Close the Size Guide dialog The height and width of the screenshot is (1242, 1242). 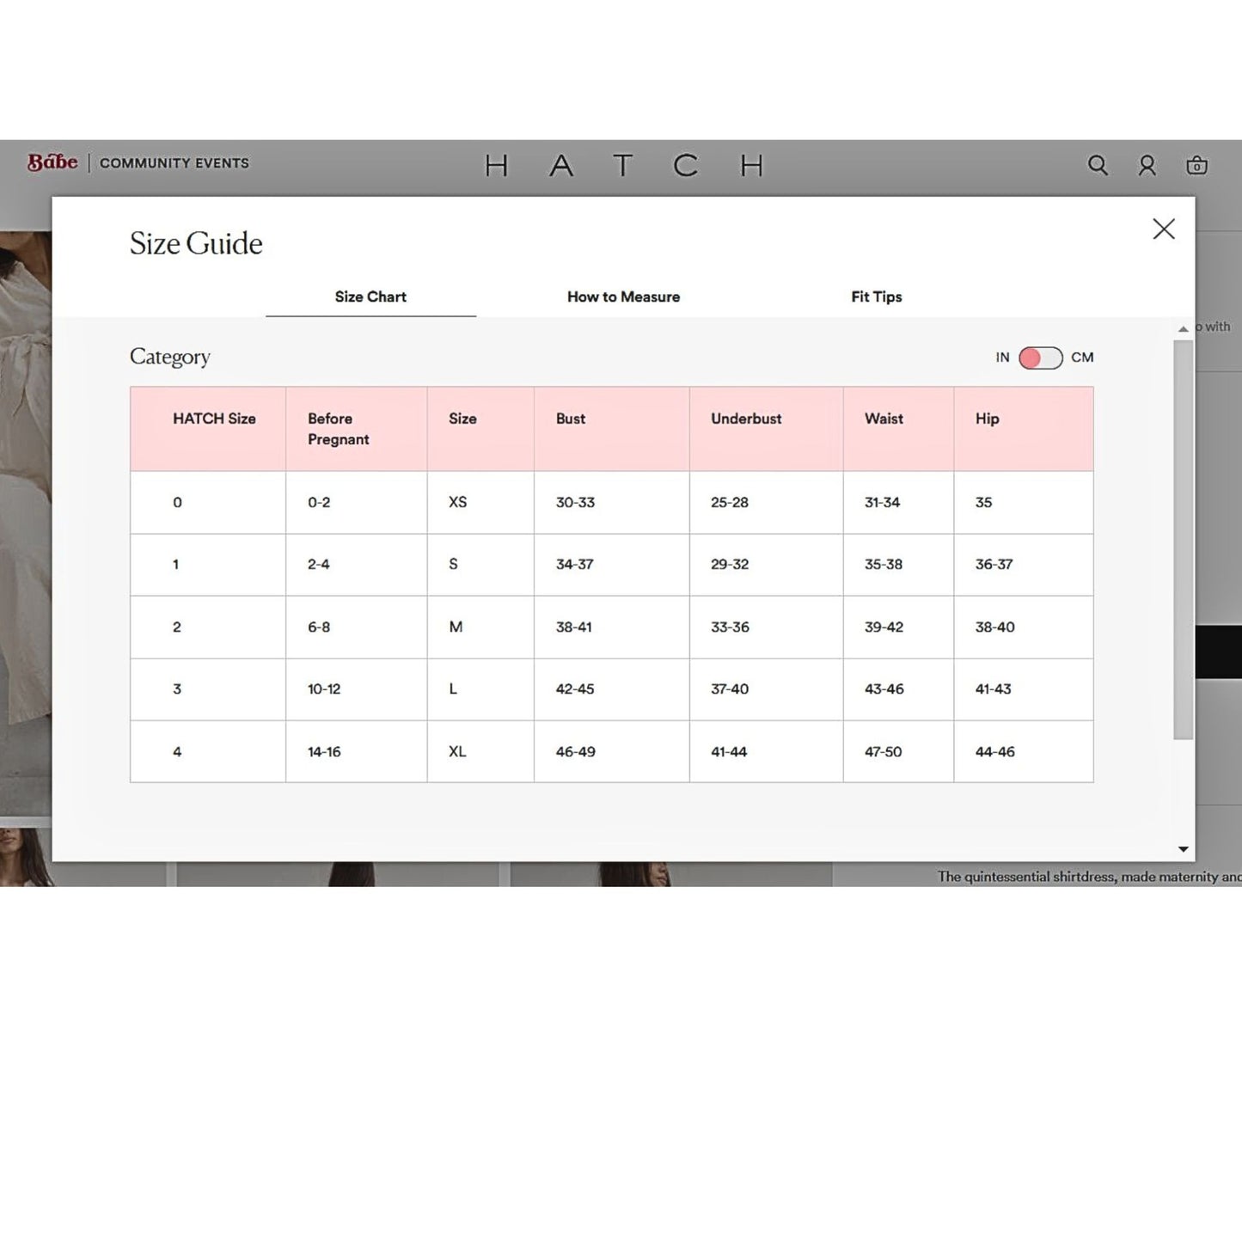(1163, 229)
